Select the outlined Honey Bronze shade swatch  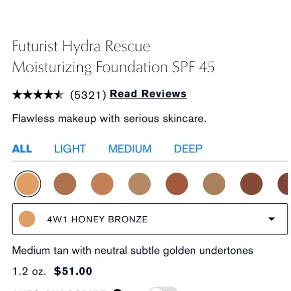coord(28,184)
